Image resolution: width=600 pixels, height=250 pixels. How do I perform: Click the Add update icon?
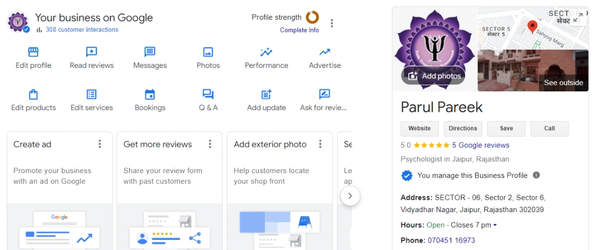(266, 95)
